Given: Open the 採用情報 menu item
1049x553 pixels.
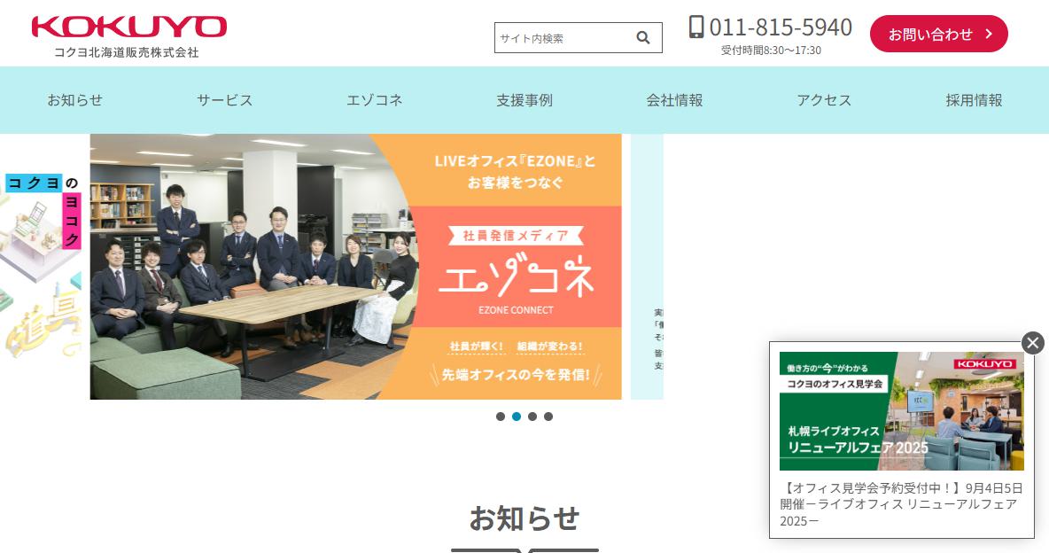Looking at the screenshot, I should (974, 100).
